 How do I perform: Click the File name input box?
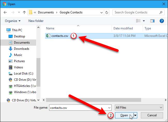80,108
